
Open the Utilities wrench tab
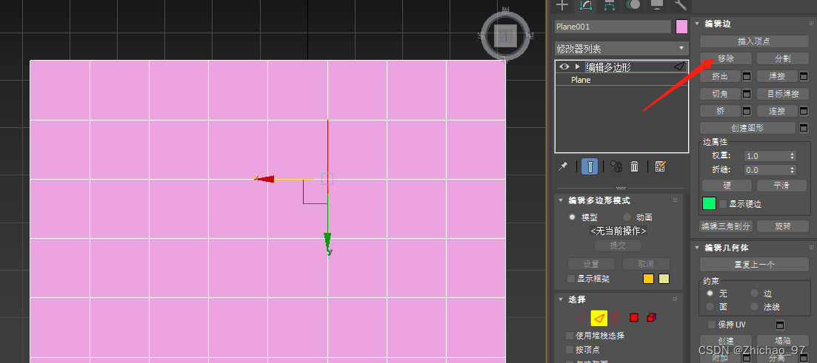pos(680,5)
